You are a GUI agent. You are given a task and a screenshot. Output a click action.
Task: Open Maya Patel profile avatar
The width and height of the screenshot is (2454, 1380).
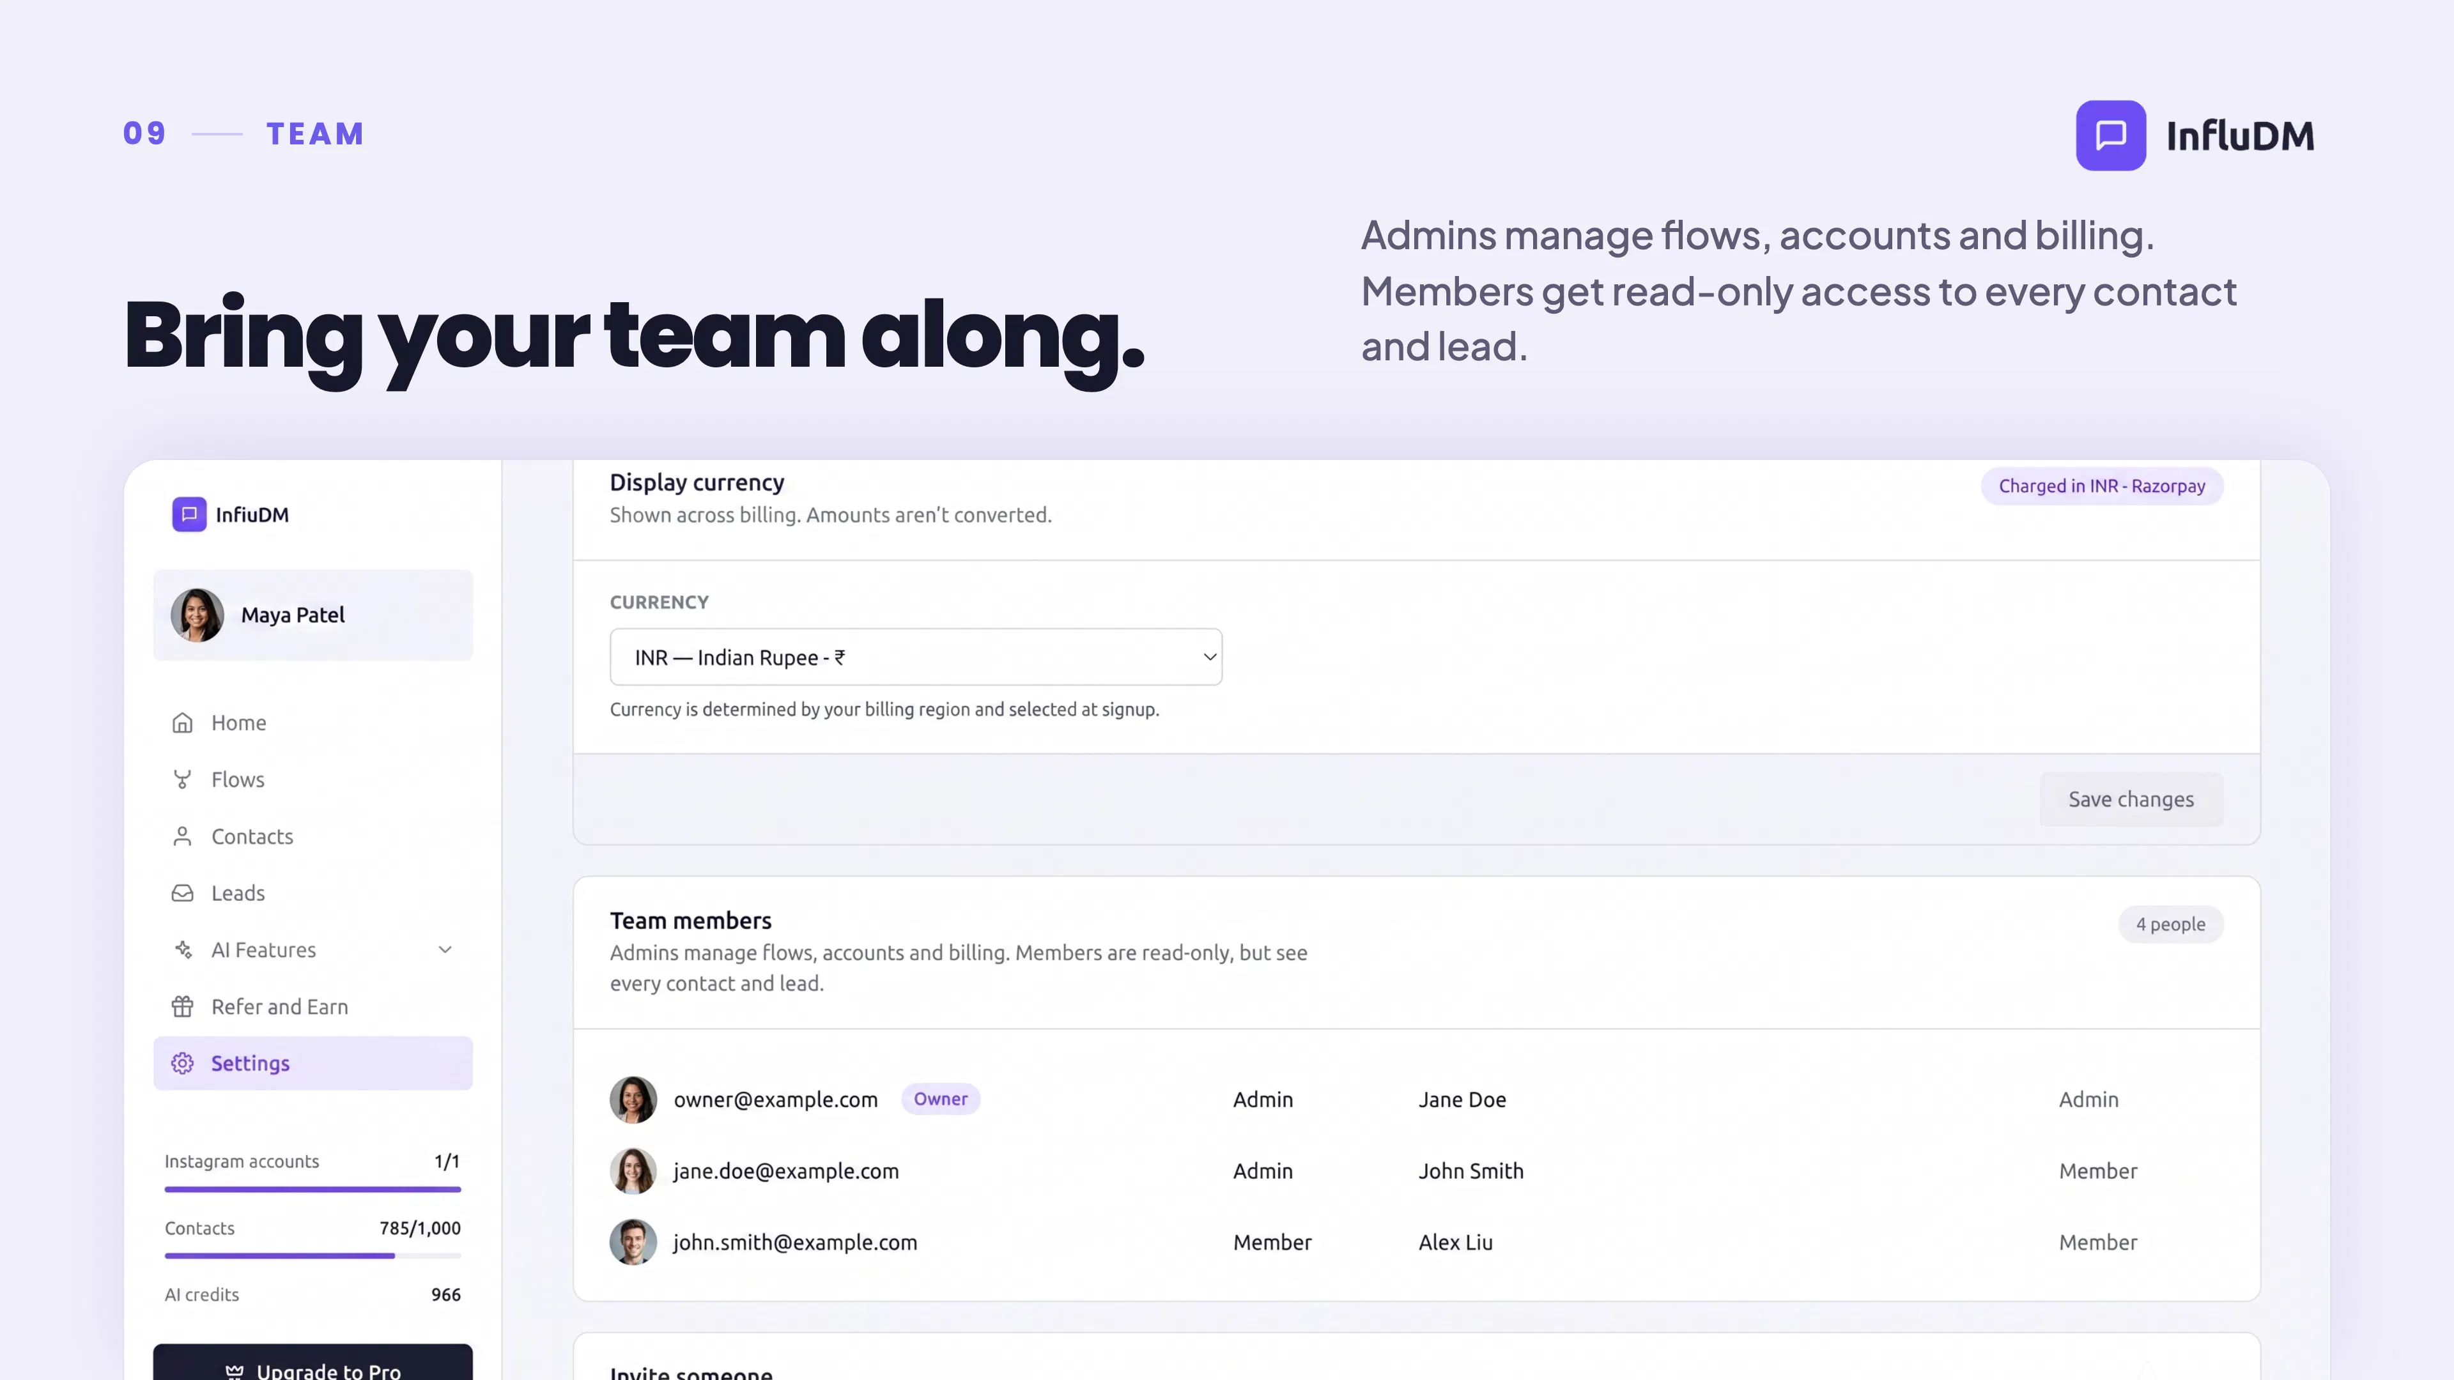click(x=197, y=615)
